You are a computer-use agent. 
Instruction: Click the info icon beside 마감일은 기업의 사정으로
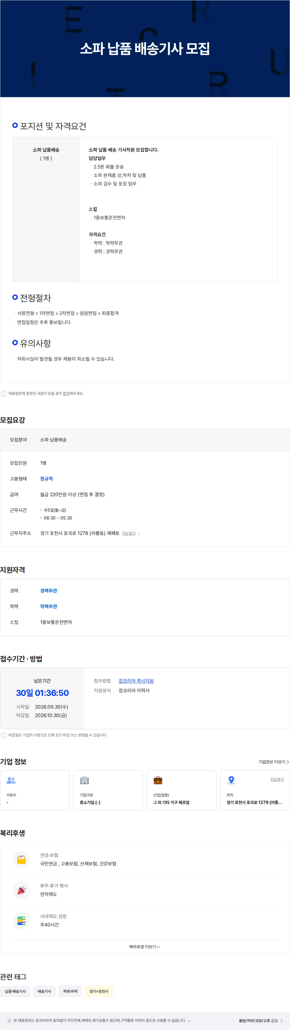pyautogui.click(x=4, y=735)
